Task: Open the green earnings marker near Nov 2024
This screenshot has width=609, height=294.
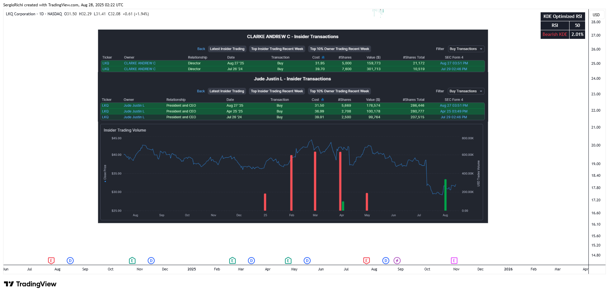Action: click(x=132, y=261)
